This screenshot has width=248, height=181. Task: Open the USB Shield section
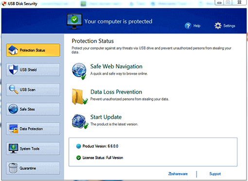[x=33, y=70]
